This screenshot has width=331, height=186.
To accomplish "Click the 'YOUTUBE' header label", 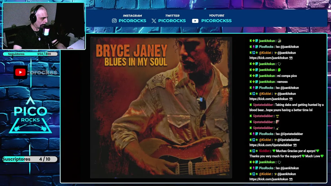I will pyautogui.click(x=216, y=16).
